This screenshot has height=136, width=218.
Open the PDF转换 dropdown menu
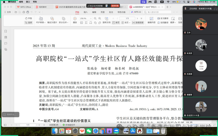point(40,23)
